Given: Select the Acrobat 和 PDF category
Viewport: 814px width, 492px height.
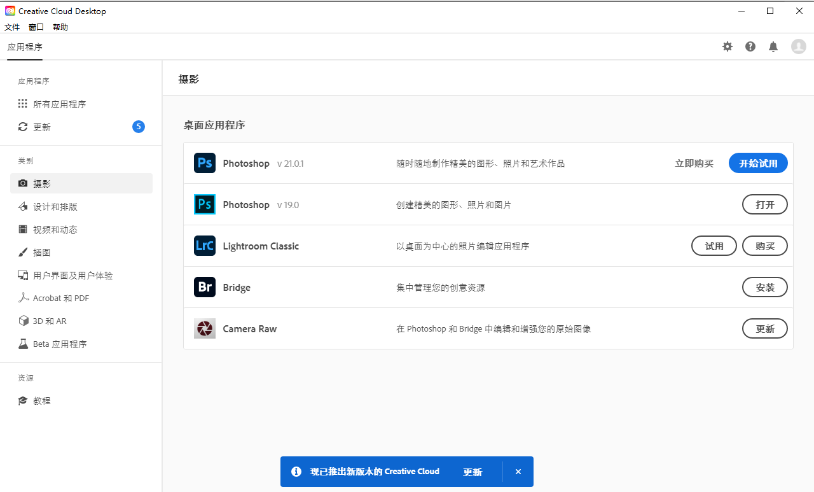Looking at the screenshot, I should coord(81,298).
